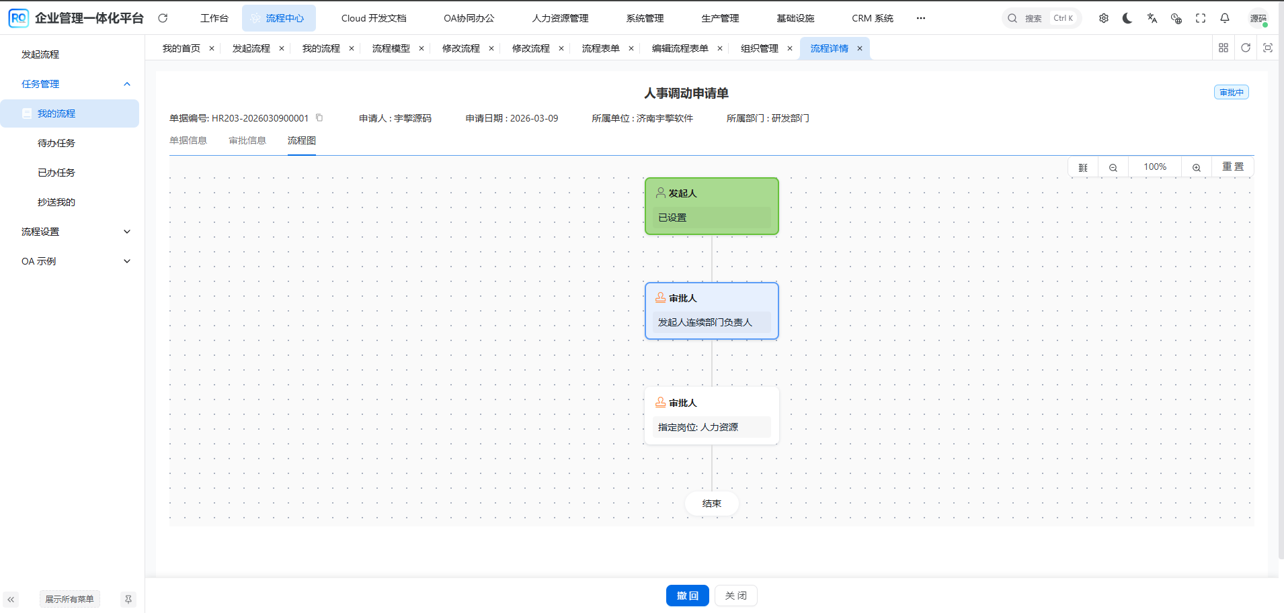Zoom out the flowchart canvas
Image resolution: width=1284 pixels, height=613 pixels.
pyautogui.click(x=1113, y=167)
